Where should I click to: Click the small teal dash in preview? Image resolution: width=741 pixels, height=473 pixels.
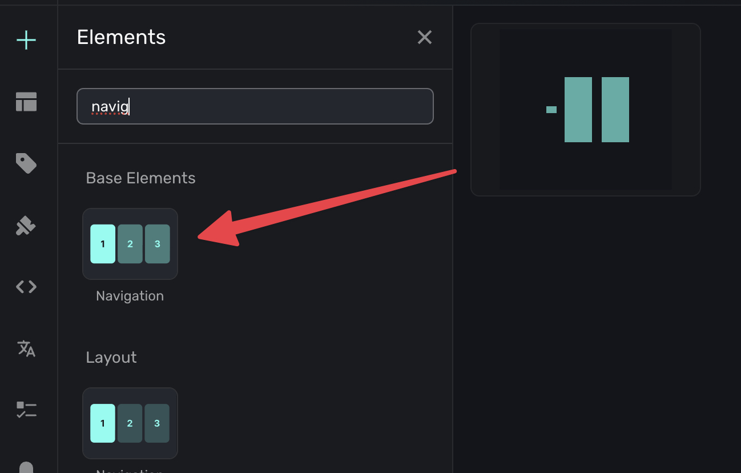(551, 110)
